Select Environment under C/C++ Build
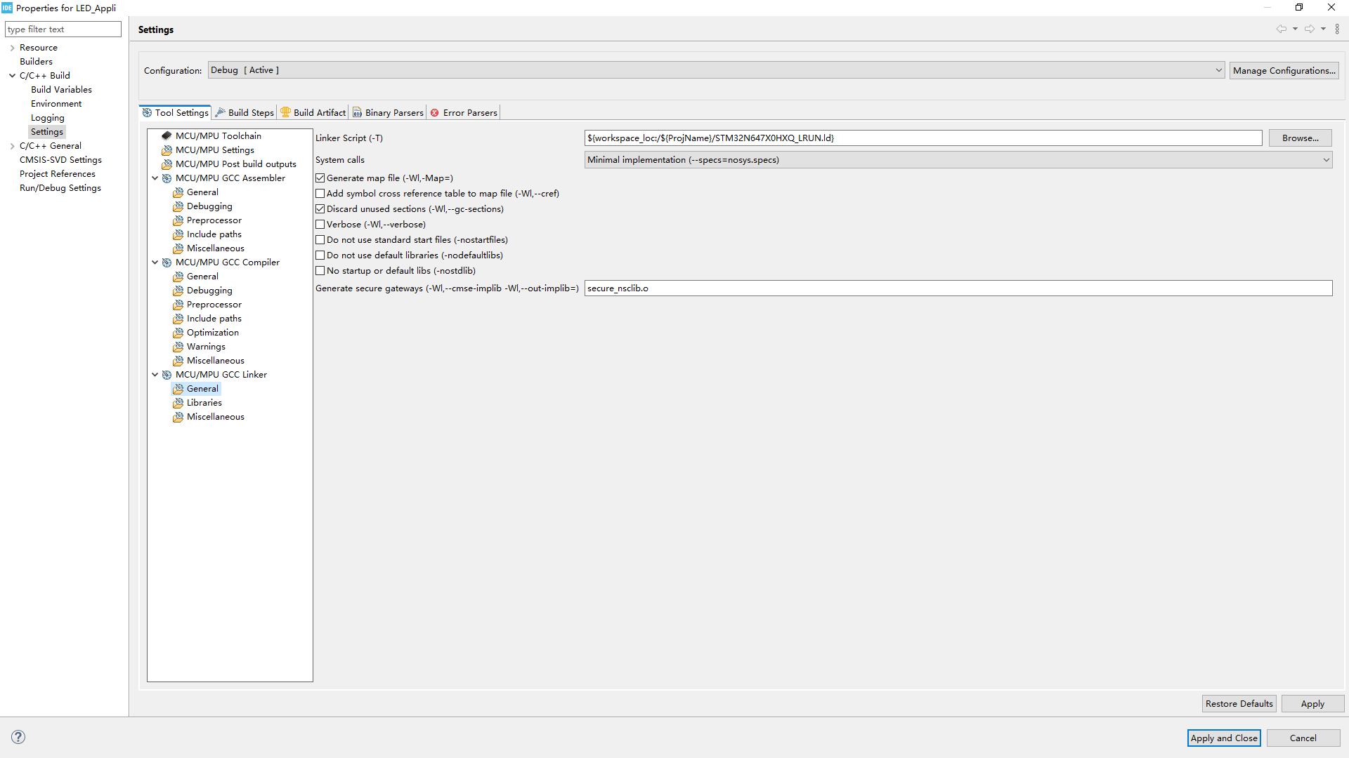Screen dimensions: 1349x758 tap(56, 104)
